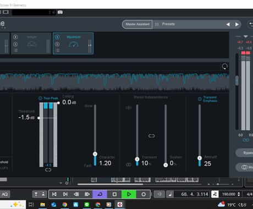The width and height of the screenshot is (253, 209).
Task: Click the Bypass button
Action: tap(245, 153)
